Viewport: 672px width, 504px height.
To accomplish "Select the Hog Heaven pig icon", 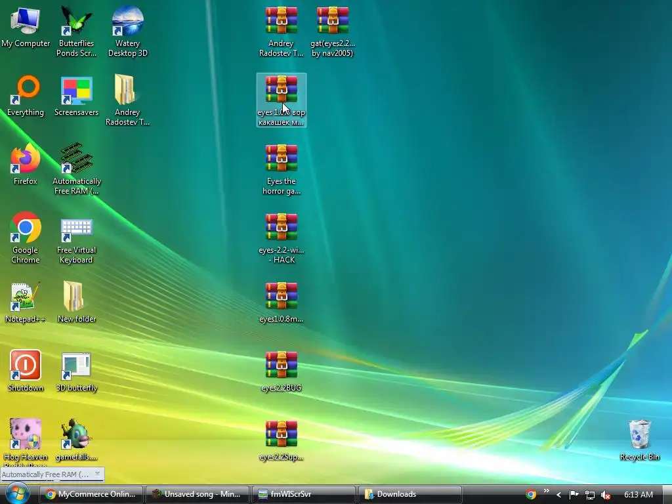I will (26, 434).
